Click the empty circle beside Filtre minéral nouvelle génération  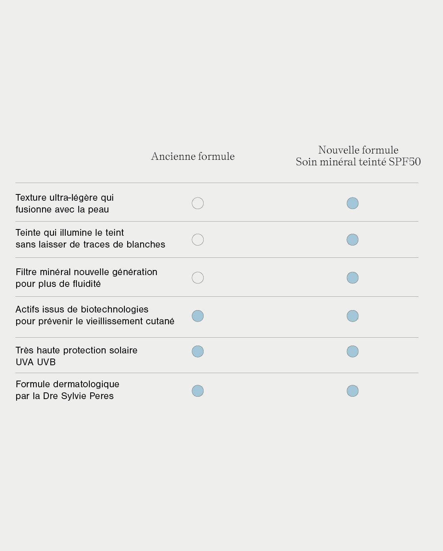pos(198,278)
